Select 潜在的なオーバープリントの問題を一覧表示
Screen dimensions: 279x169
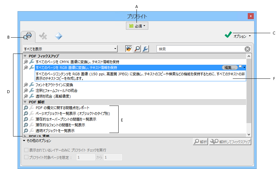point(66,119)
